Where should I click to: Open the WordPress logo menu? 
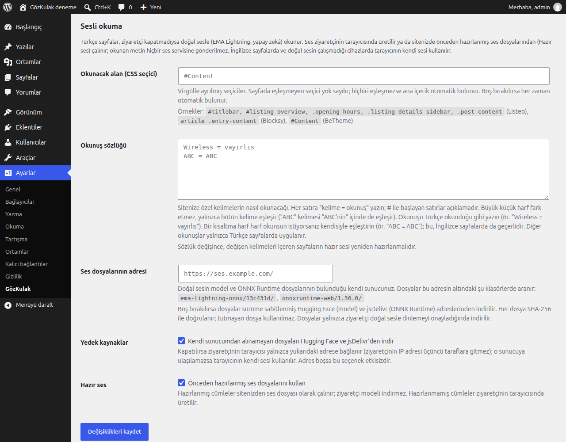tap(7, 7)
